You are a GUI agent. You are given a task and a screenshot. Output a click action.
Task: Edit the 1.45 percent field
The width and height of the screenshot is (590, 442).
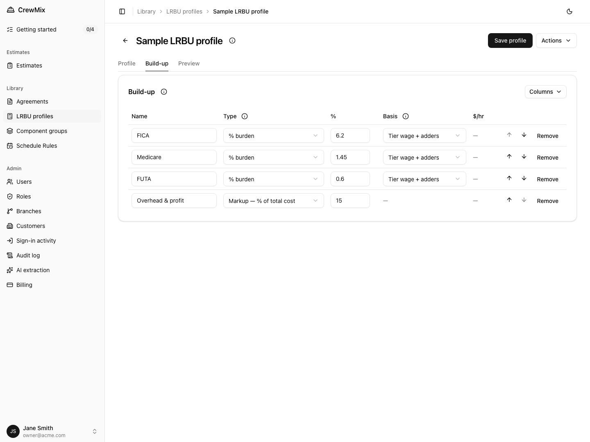pyautogui.click(x=350, y=157)
